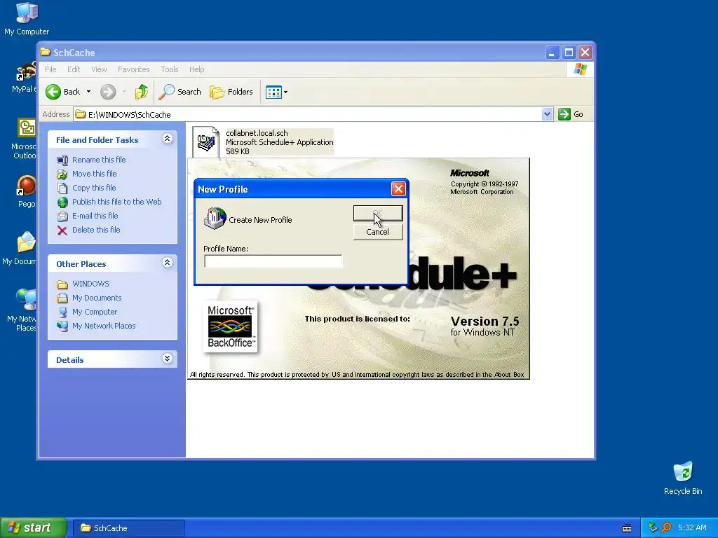Click the Create New Profile icon
Image resolution: width=718 pixels, height=538 pixels.
pos(215,219)
